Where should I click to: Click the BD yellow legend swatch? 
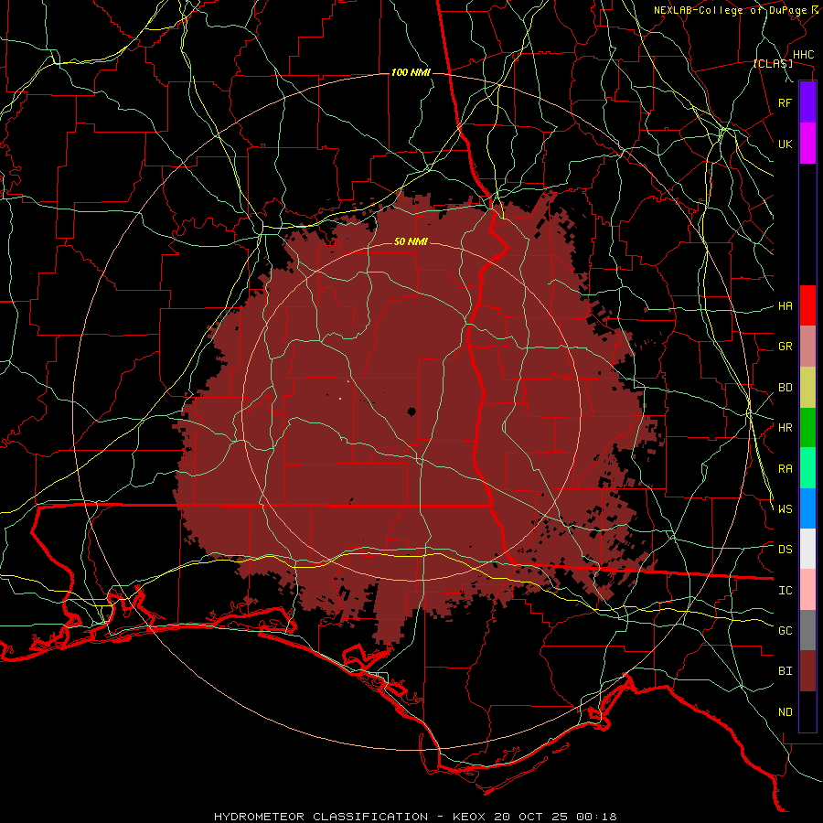pyautogui.click(x=807, y=388)
